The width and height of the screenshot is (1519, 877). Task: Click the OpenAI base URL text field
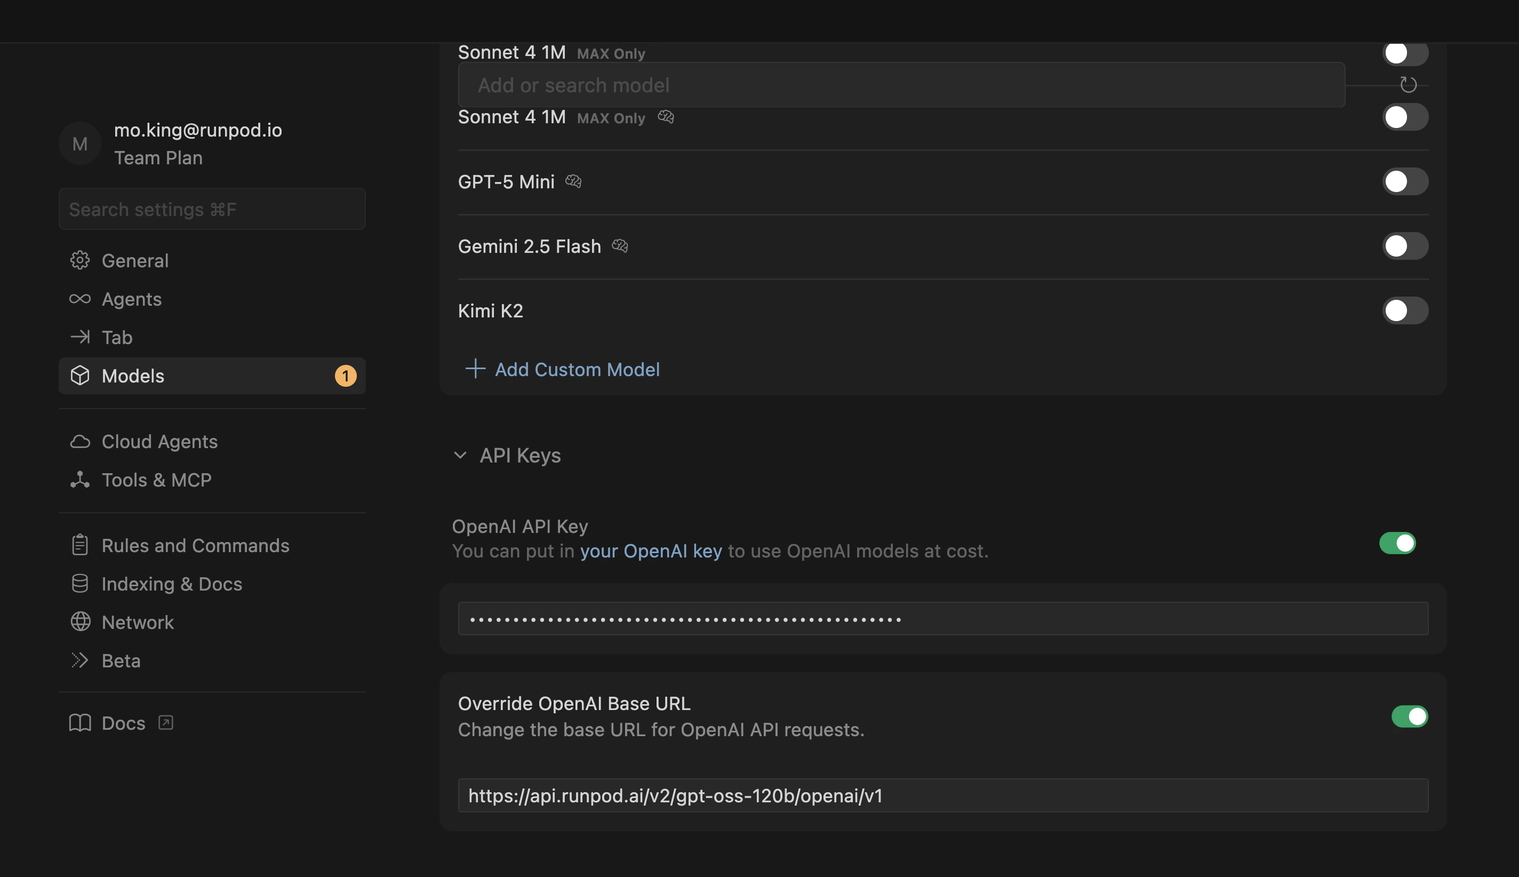pyautogui.click(x=943, y=796)
